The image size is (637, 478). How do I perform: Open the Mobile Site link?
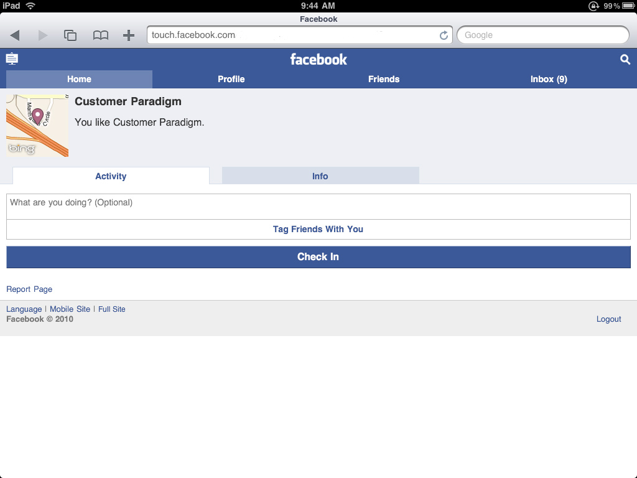pos(70,309)
